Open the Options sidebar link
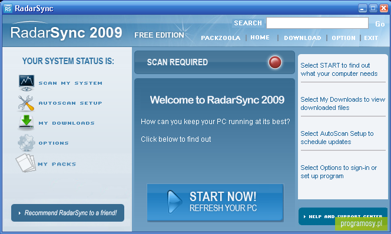This screenshot has height=234, width=391. (x=54, y=143)
